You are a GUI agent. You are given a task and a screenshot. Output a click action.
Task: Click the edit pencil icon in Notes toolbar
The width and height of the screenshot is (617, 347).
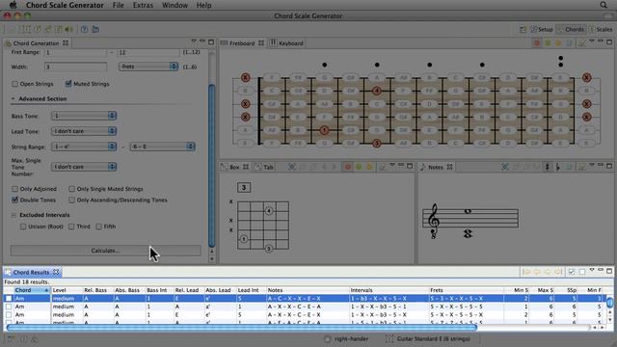click(x=581, y=167)
